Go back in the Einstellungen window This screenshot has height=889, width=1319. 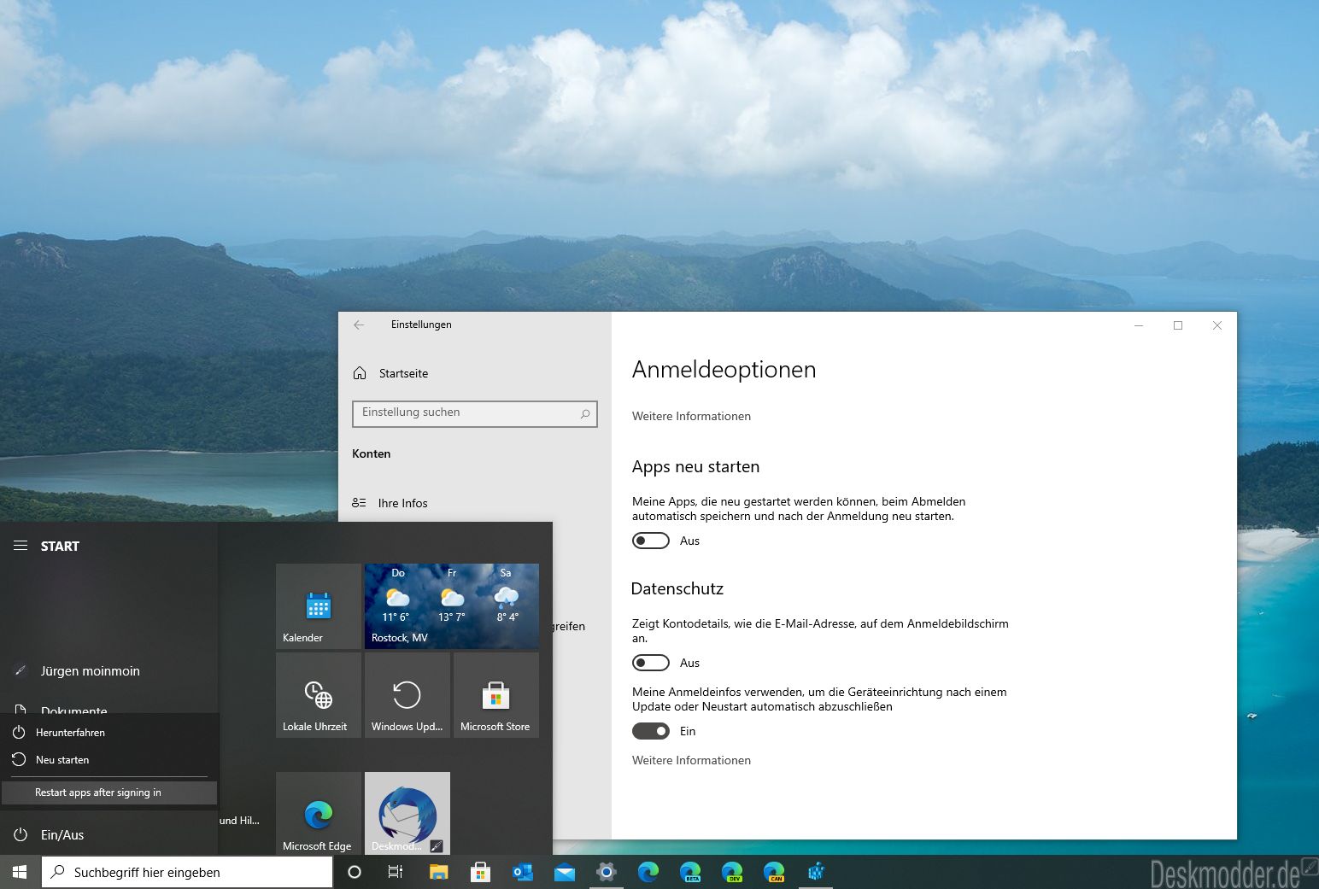point(359,325)
